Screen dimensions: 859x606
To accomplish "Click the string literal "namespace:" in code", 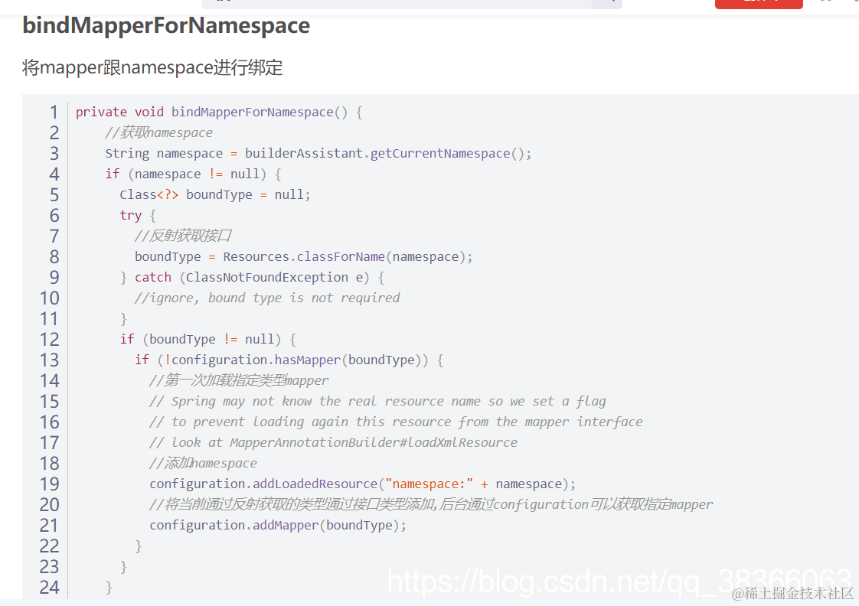I will coord(429,484).
